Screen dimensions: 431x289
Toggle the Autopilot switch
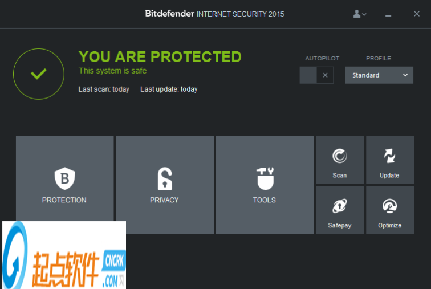click(x=316, y=75)
